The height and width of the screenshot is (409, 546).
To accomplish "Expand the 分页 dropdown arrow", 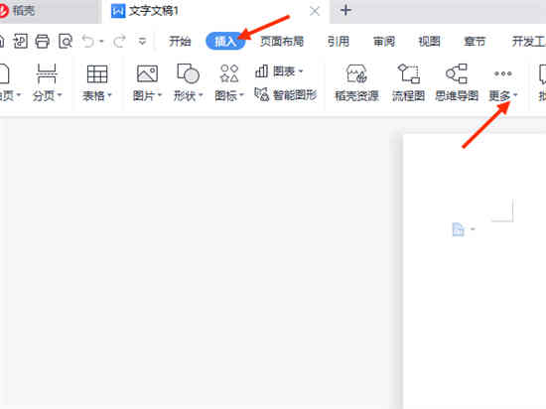I will click(x=60, y=95).
